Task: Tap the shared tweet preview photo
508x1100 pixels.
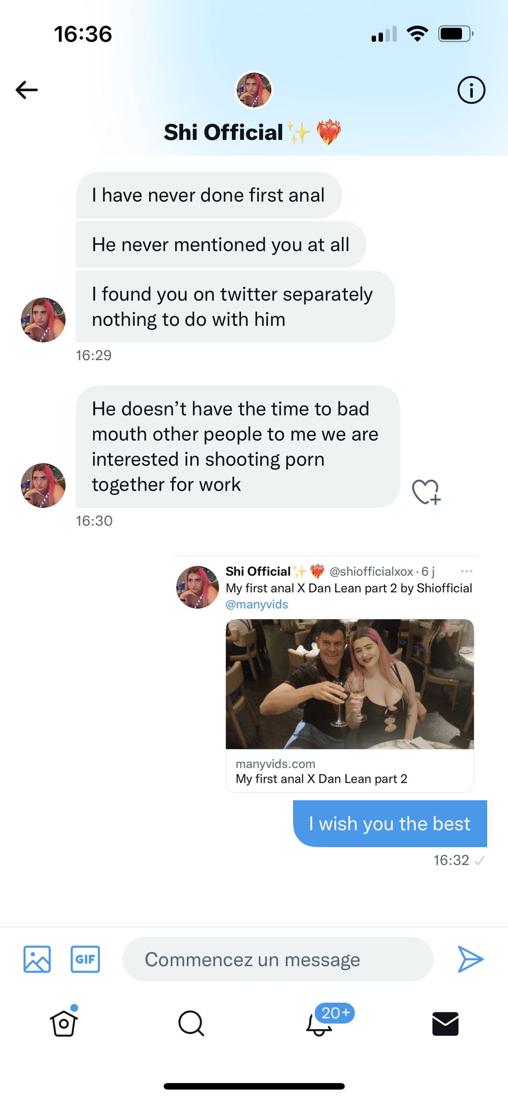Action: point(350,684)
